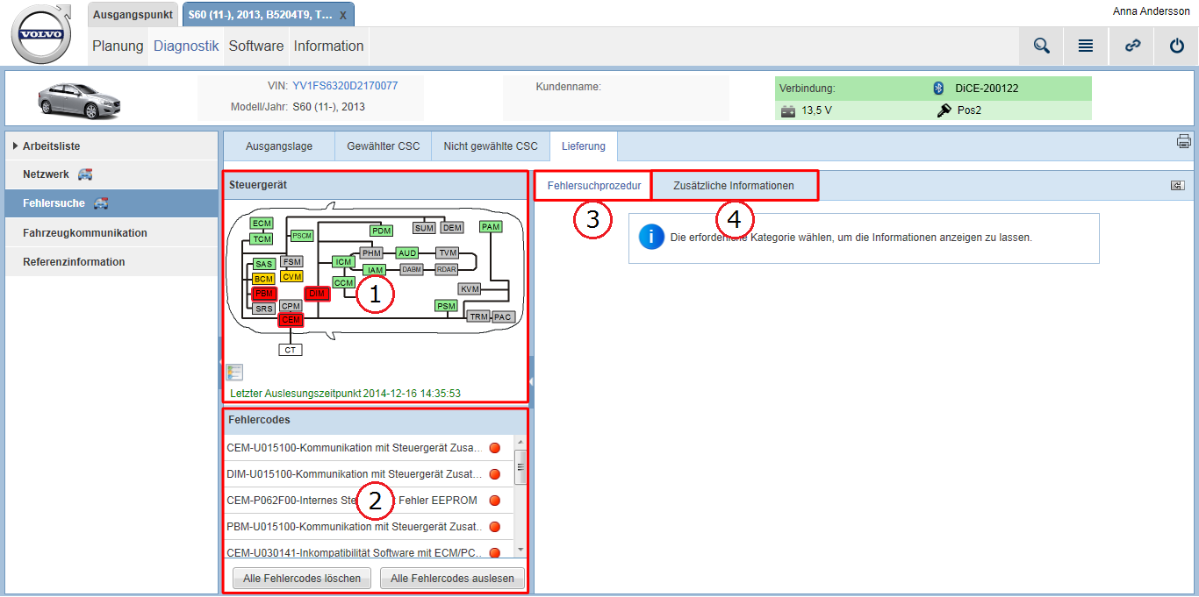Select the PSCM control unit node
The width and height of the screenshot is (1199, 597).
tap(302, 236)
